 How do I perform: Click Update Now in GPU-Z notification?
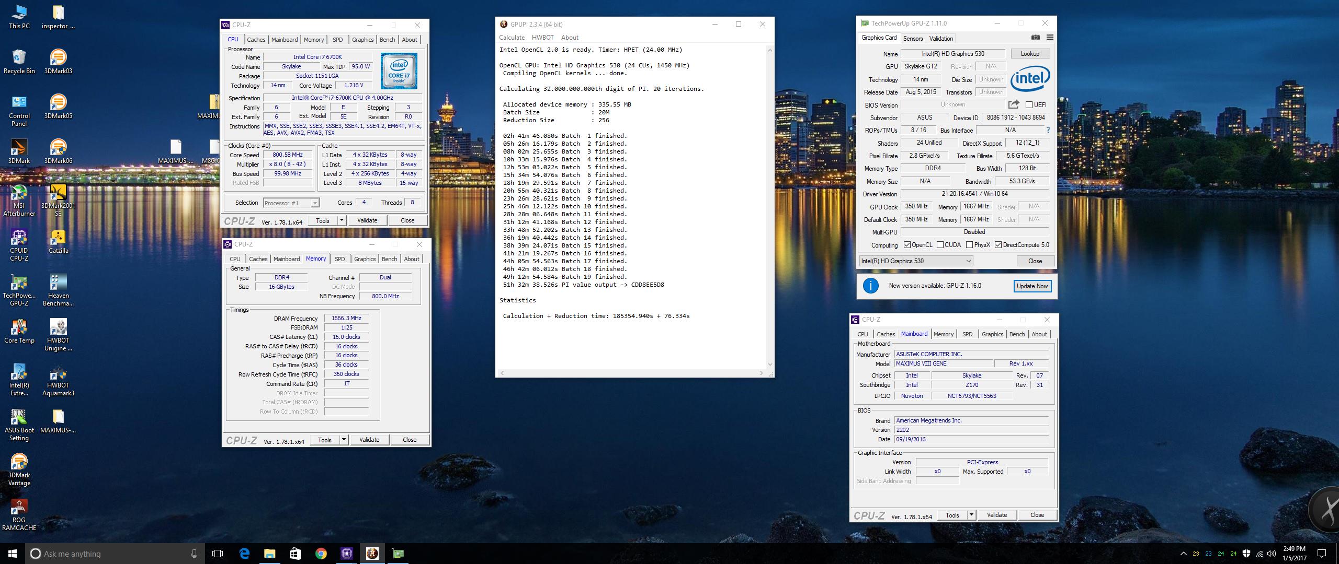1032,286
